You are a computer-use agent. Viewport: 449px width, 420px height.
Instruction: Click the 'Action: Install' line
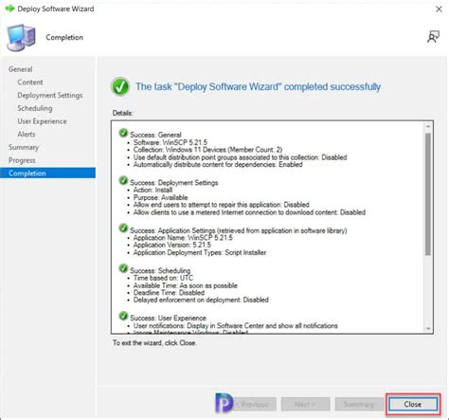[x=153, y=190]
